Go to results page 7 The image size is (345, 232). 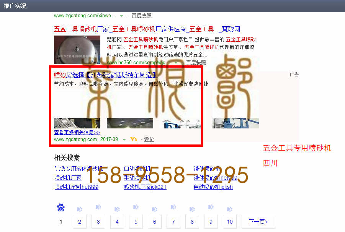coord(173,222)
